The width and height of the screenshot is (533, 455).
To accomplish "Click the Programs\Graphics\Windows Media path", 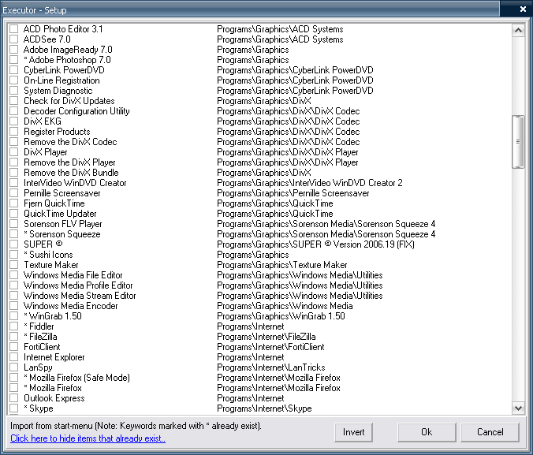I will (285, 306).
